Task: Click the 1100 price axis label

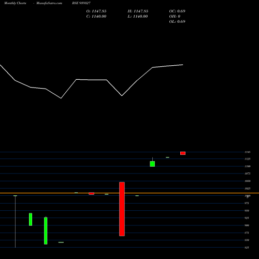Action: click(248, 166)
